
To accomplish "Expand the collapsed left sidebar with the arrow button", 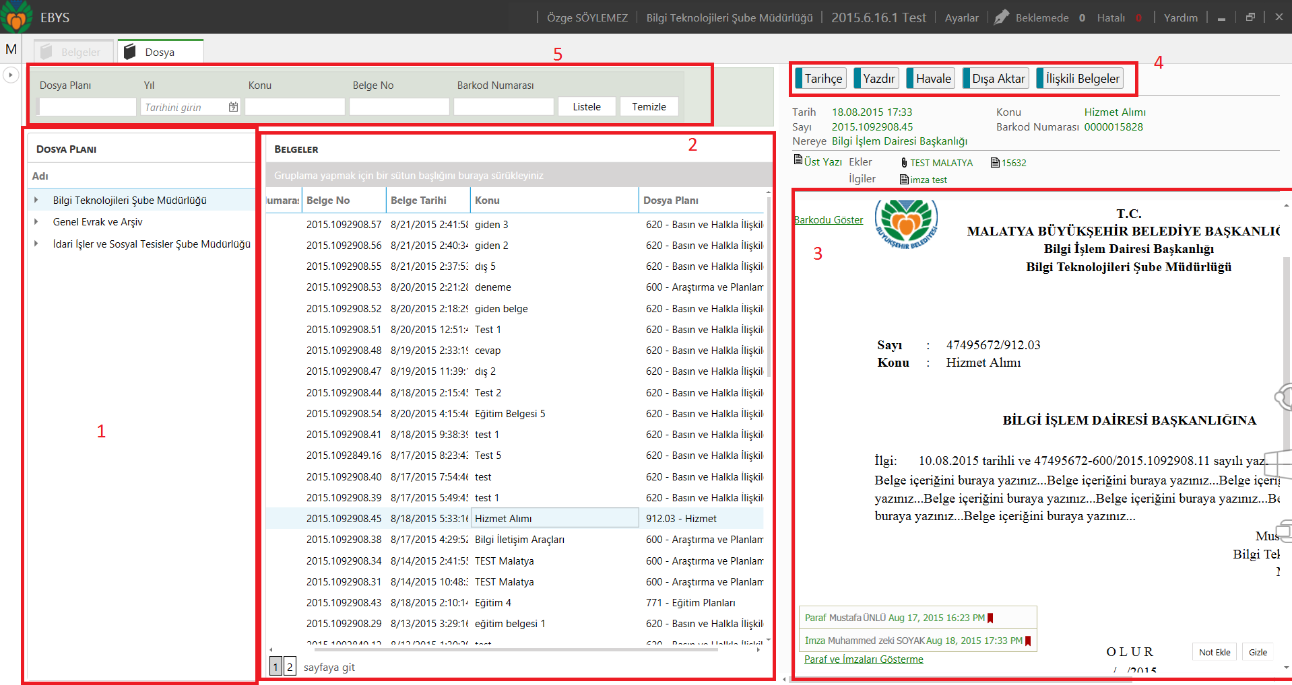I will pyautogui.click(x=10, y=75).
